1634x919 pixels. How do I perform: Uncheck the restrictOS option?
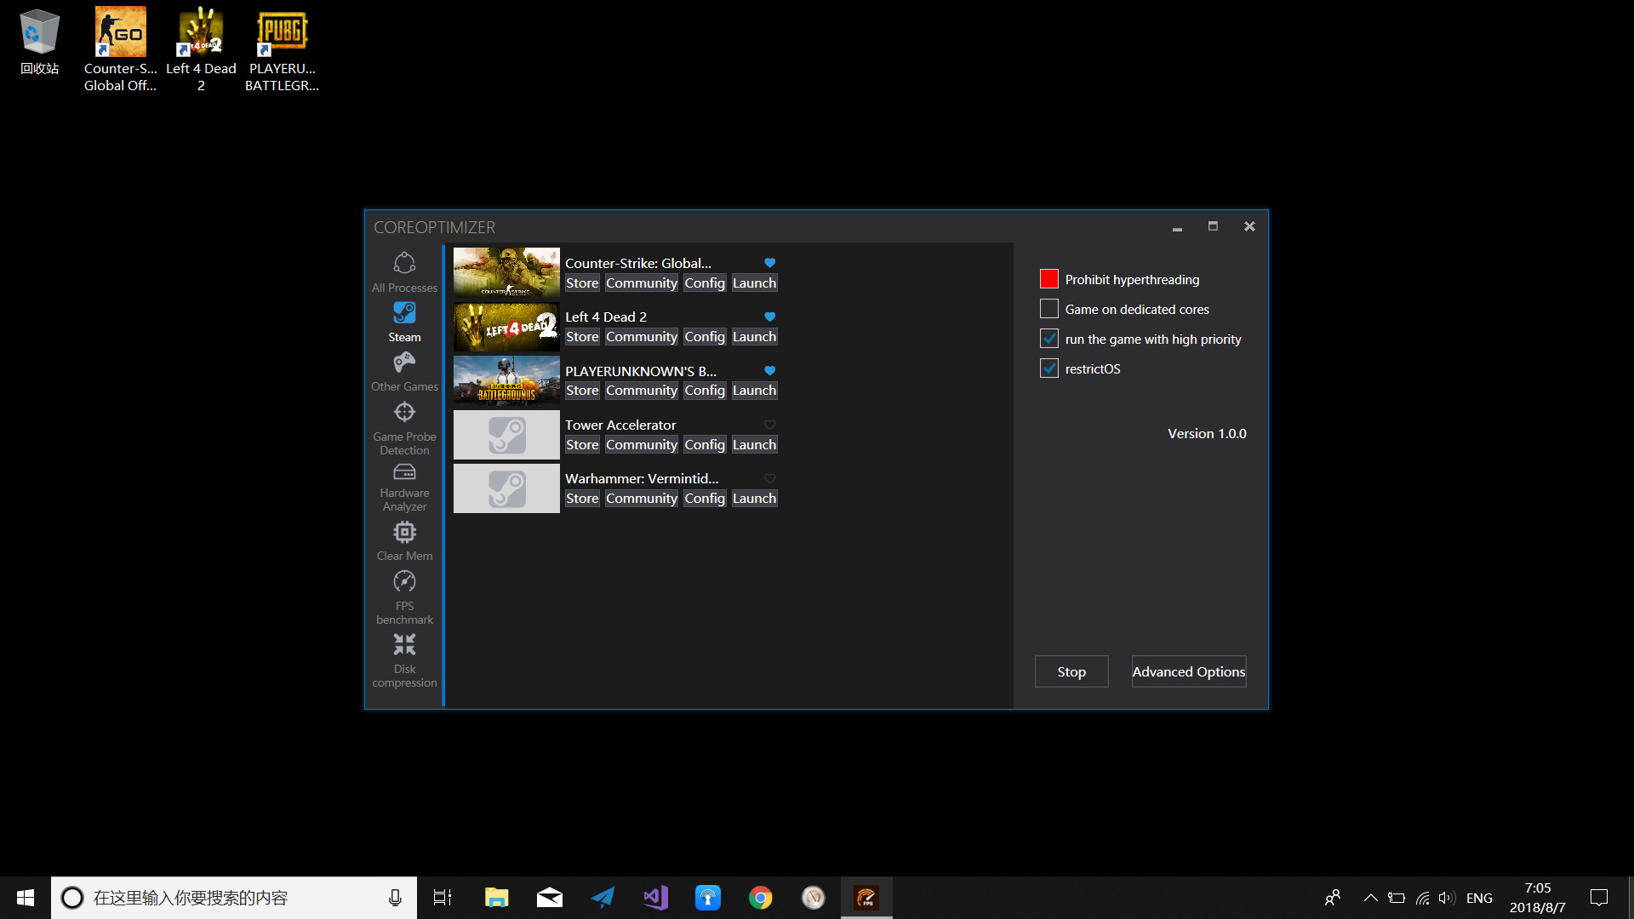1048,368
